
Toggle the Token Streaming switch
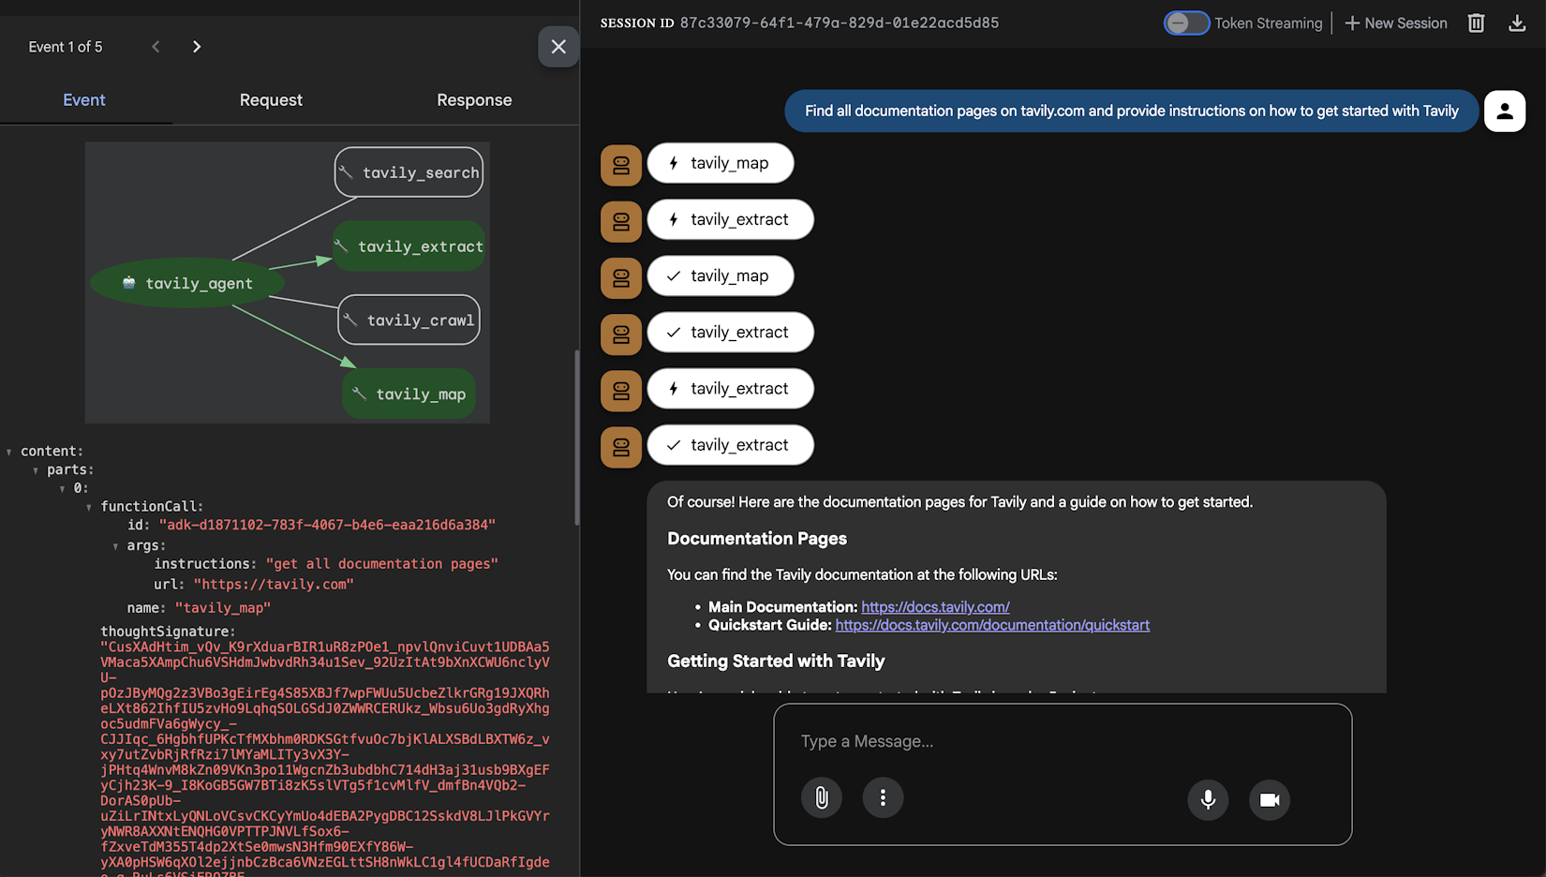(x=1186, y=23)
